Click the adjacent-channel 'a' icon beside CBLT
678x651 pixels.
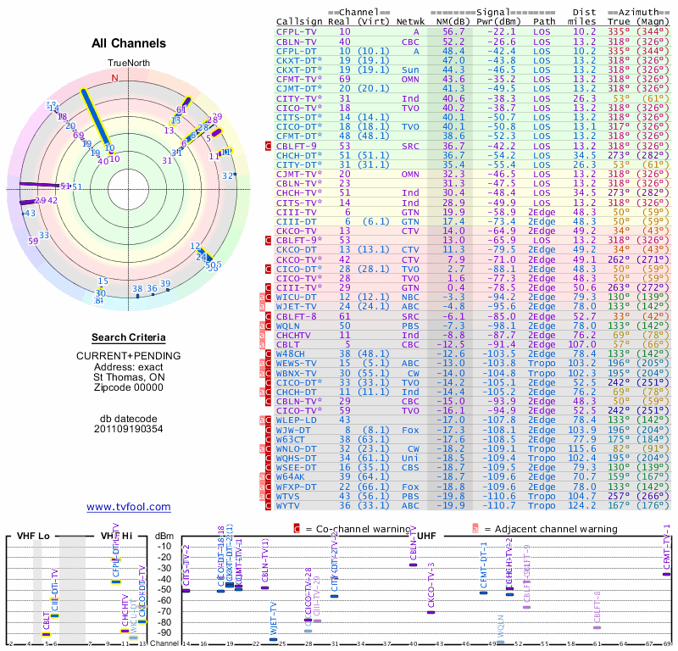click(x=262, y=345)
